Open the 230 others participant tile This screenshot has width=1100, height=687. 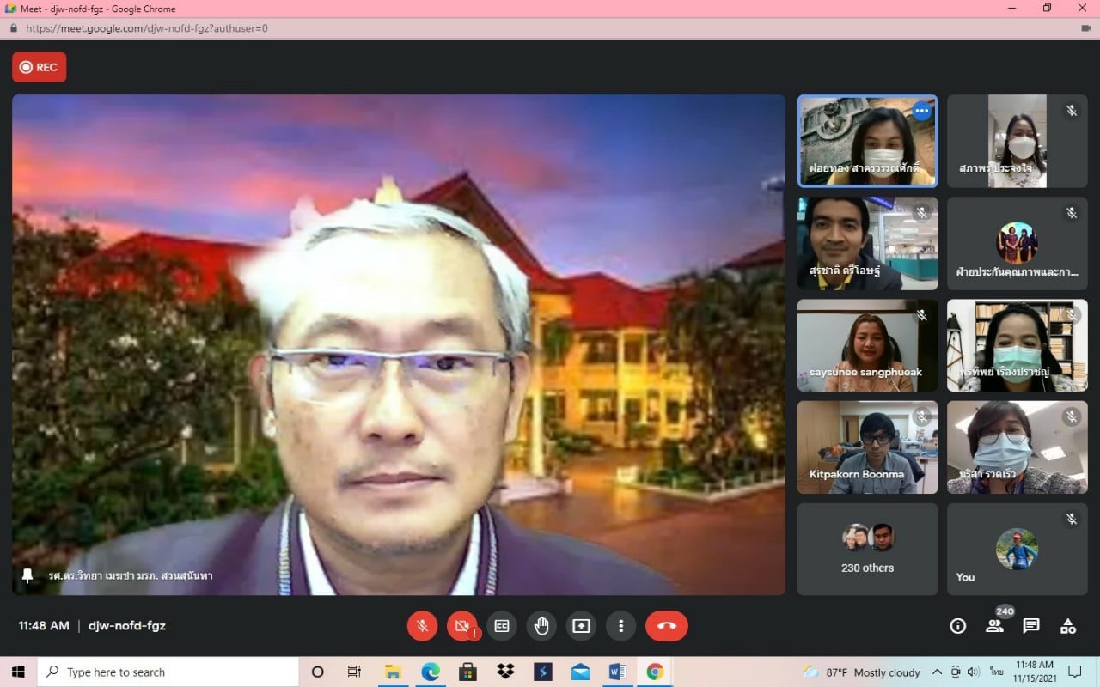point(867,549)
